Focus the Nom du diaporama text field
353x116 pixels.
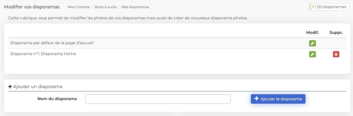point(158,99)
